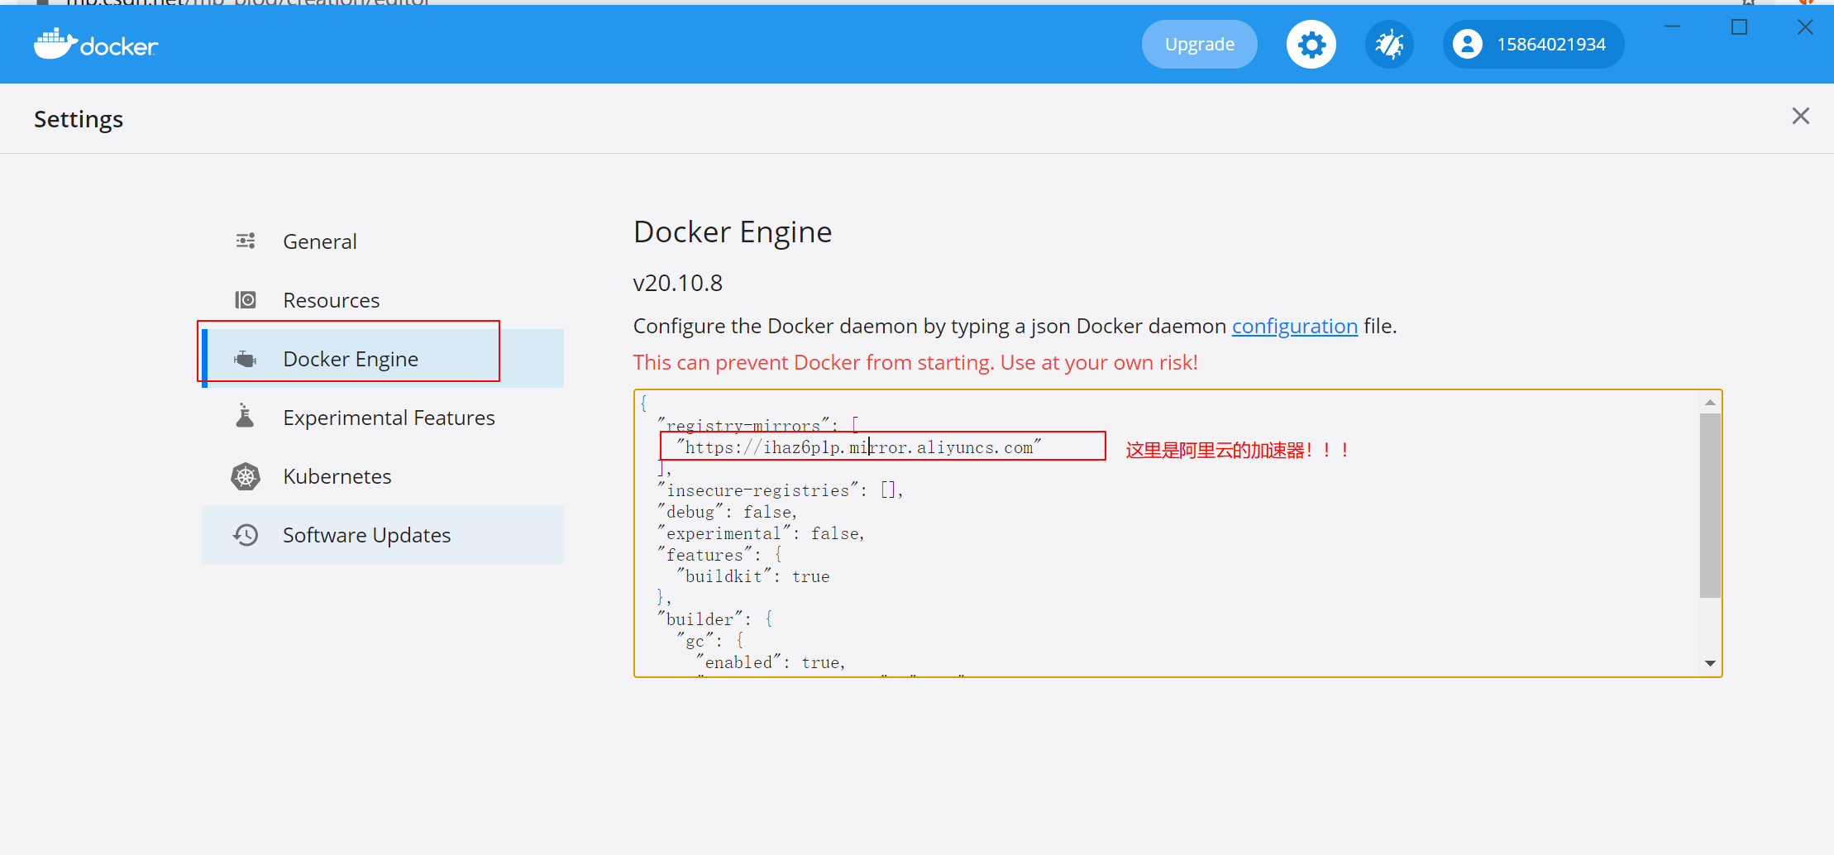Click the scrollbar down arrow
The image size is (1834, 855).
tap(1709, 662)
